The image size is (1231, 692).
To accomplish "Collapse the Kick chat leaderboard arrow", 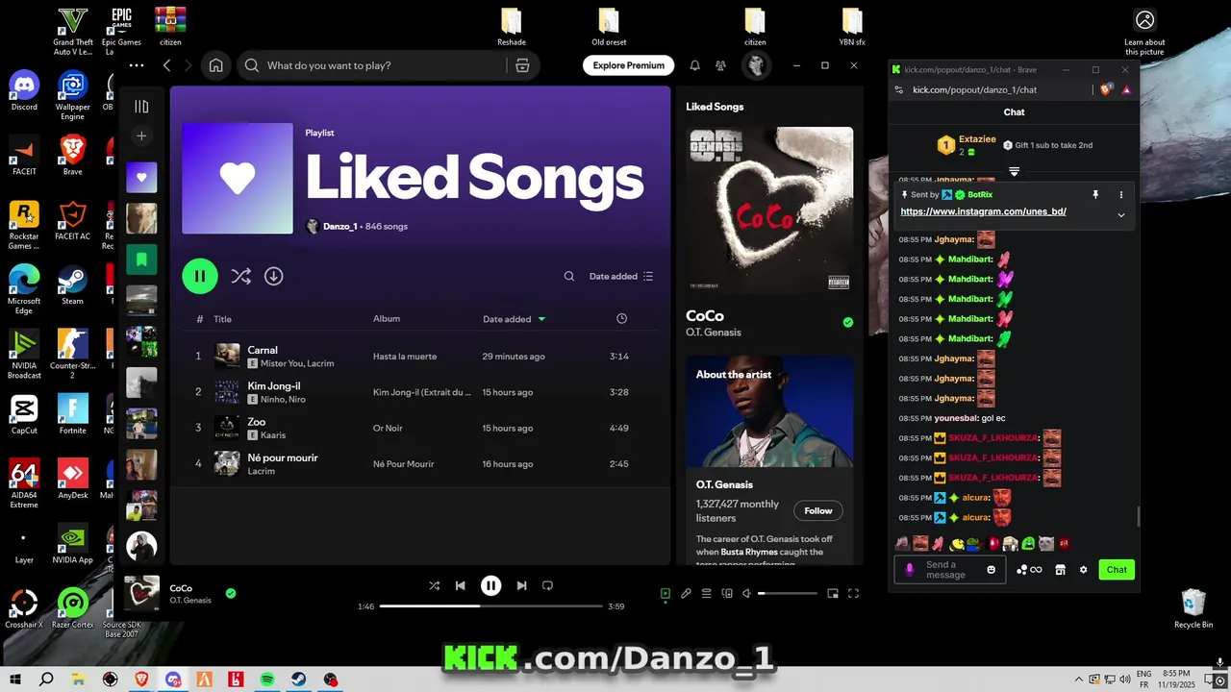I will click(x=1014, y=172).
